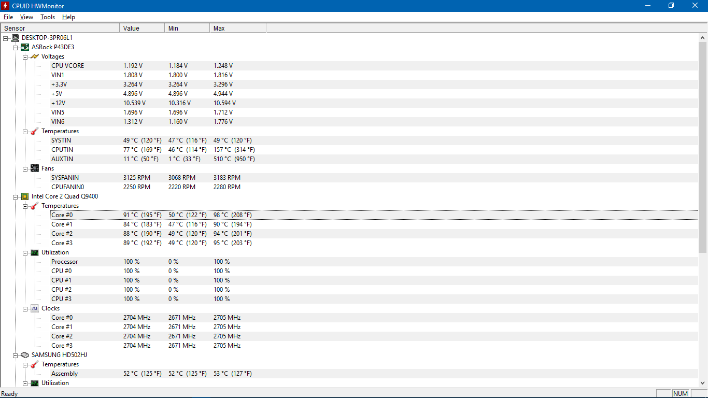This screenshot has width=708, height=398.
Task: Click the vertical scrollbar thumb
Action: (x=703, y=148)
